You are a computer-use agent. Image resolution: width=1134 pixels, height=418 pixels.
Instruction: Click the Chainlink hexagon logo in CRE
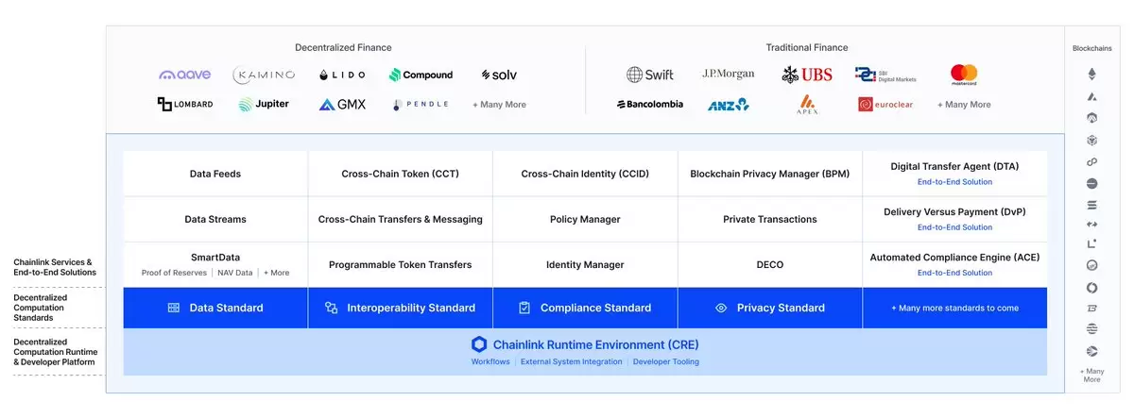pyautogui.click(x=478, y=344)
